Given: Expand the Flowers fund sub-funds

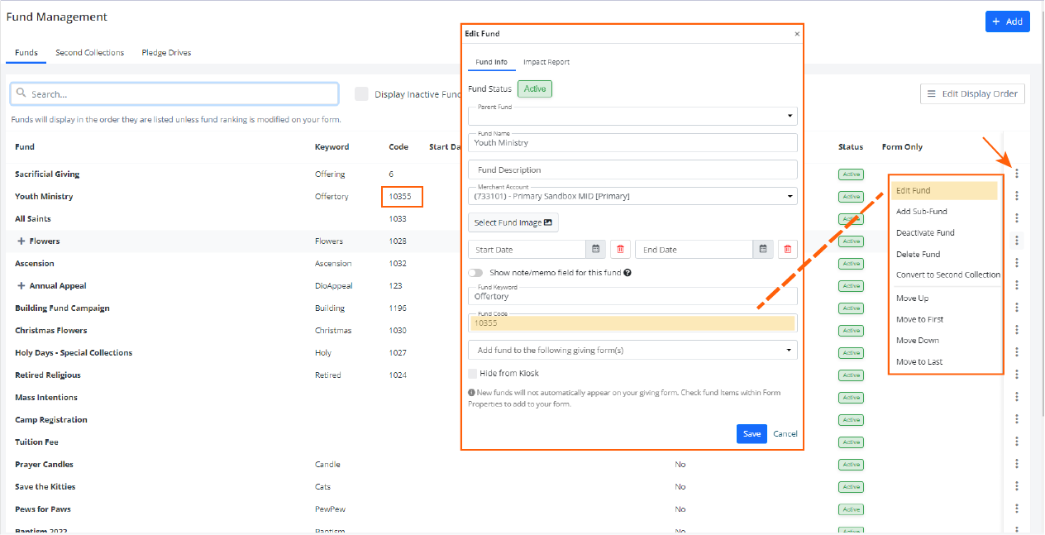Looking at the screenshot, I should coord(21,241).
